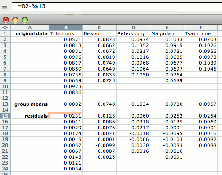This screenshot has height=175, width=222.
Task: Select residual cell -0.0099
Action: tap(100, 145)
